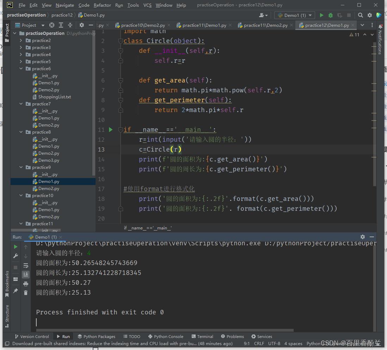Open Version Control tool window

click(x=32, y=336)
